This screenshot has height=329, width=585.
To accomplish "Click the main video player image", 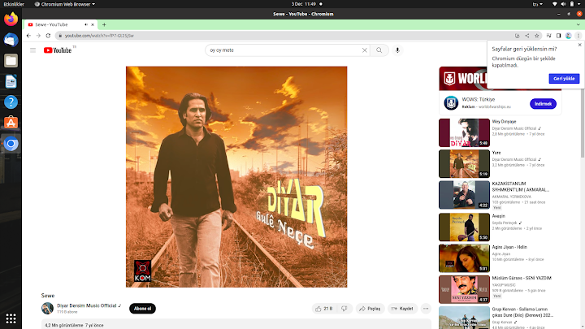I will 236,177.
